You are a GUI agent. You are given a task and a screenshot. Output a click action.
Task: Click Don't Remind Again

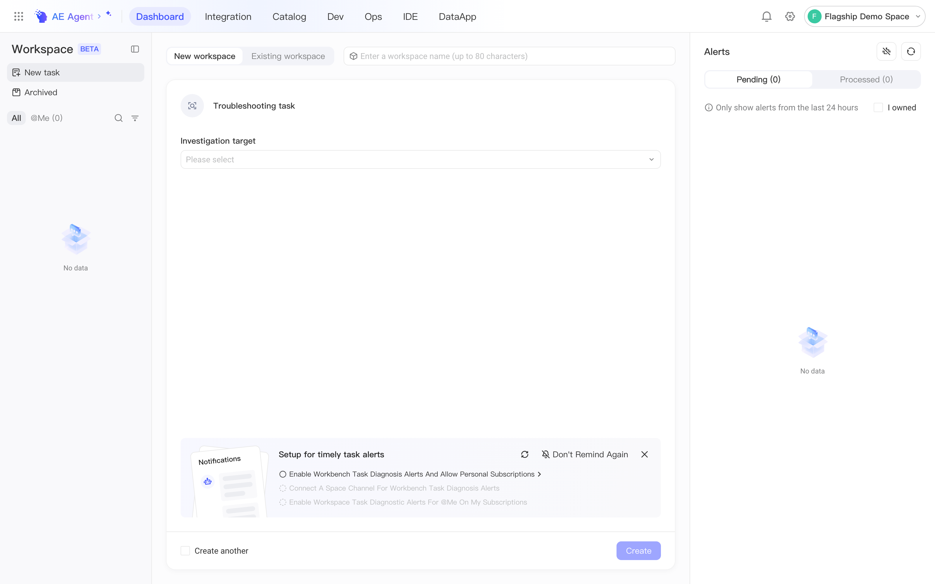click(585, 454)
